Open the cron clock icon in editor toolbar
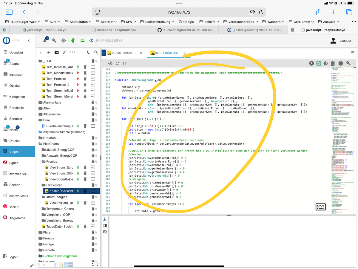Image resolution: width=358 pixels, height=269 pixels. pyautogui.click(x=311, y=63)
